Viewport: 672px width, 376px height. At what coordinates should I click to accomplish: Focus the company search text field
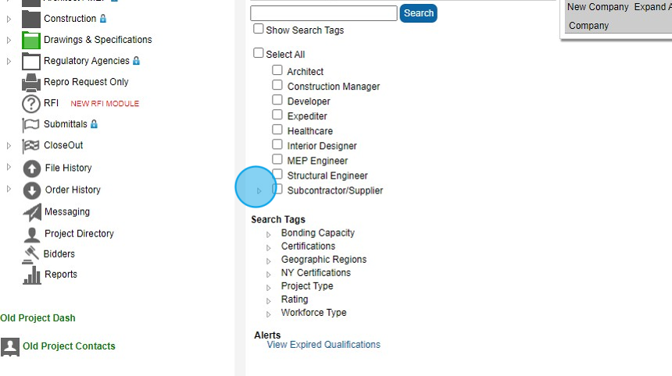323,13
